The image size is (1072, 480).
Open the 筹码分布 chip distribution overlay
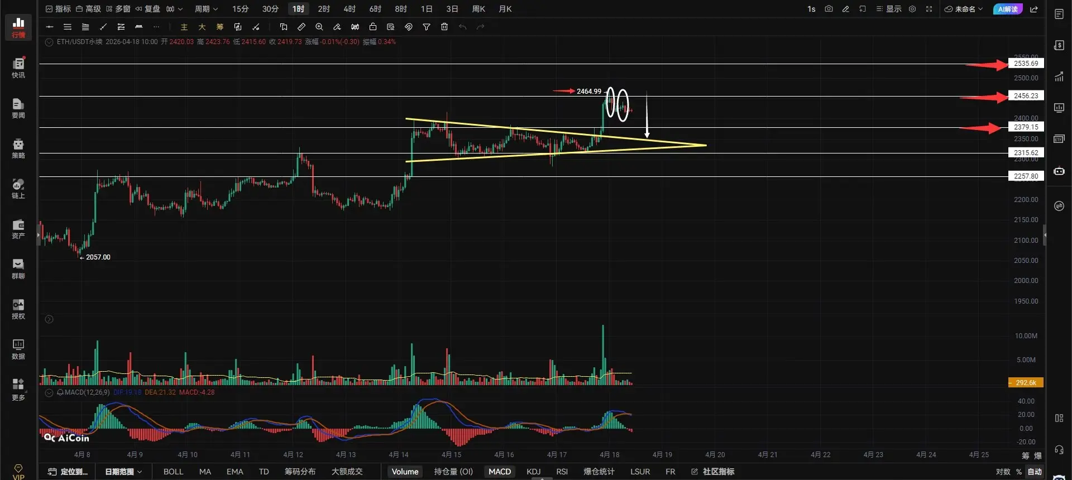300,472
